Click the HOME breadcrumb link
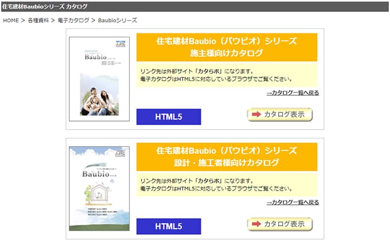Viewport: 390px width, 241px height. coord(11,20)
